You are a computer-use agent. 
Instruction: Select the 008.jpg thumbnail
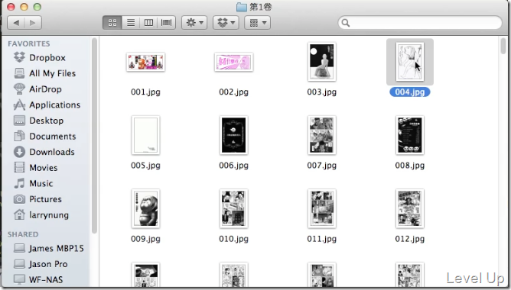click(x=410, y=135)
